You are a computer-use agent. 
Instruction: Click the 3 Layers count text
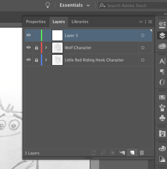point(32,153)
